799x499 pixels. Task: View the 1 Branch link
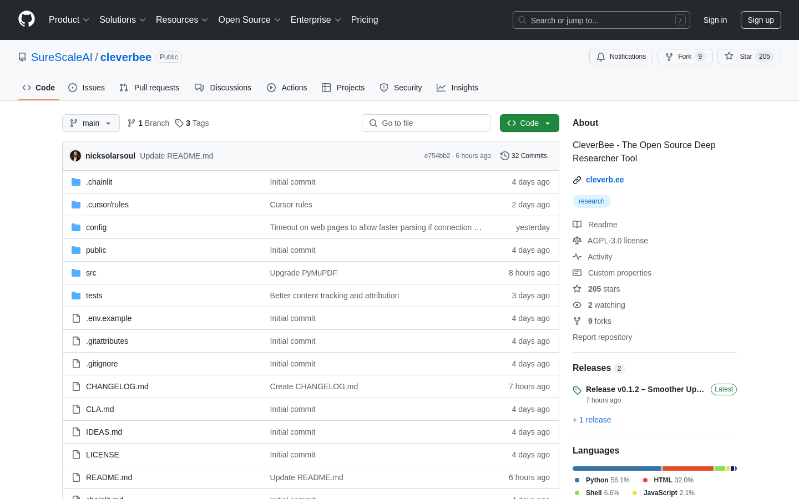(148, 123)
